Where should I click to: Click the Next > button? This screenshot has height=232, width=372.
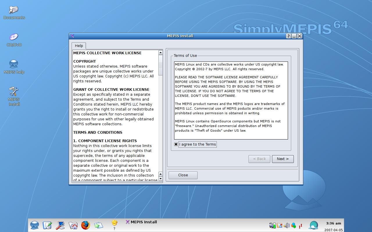283,159
